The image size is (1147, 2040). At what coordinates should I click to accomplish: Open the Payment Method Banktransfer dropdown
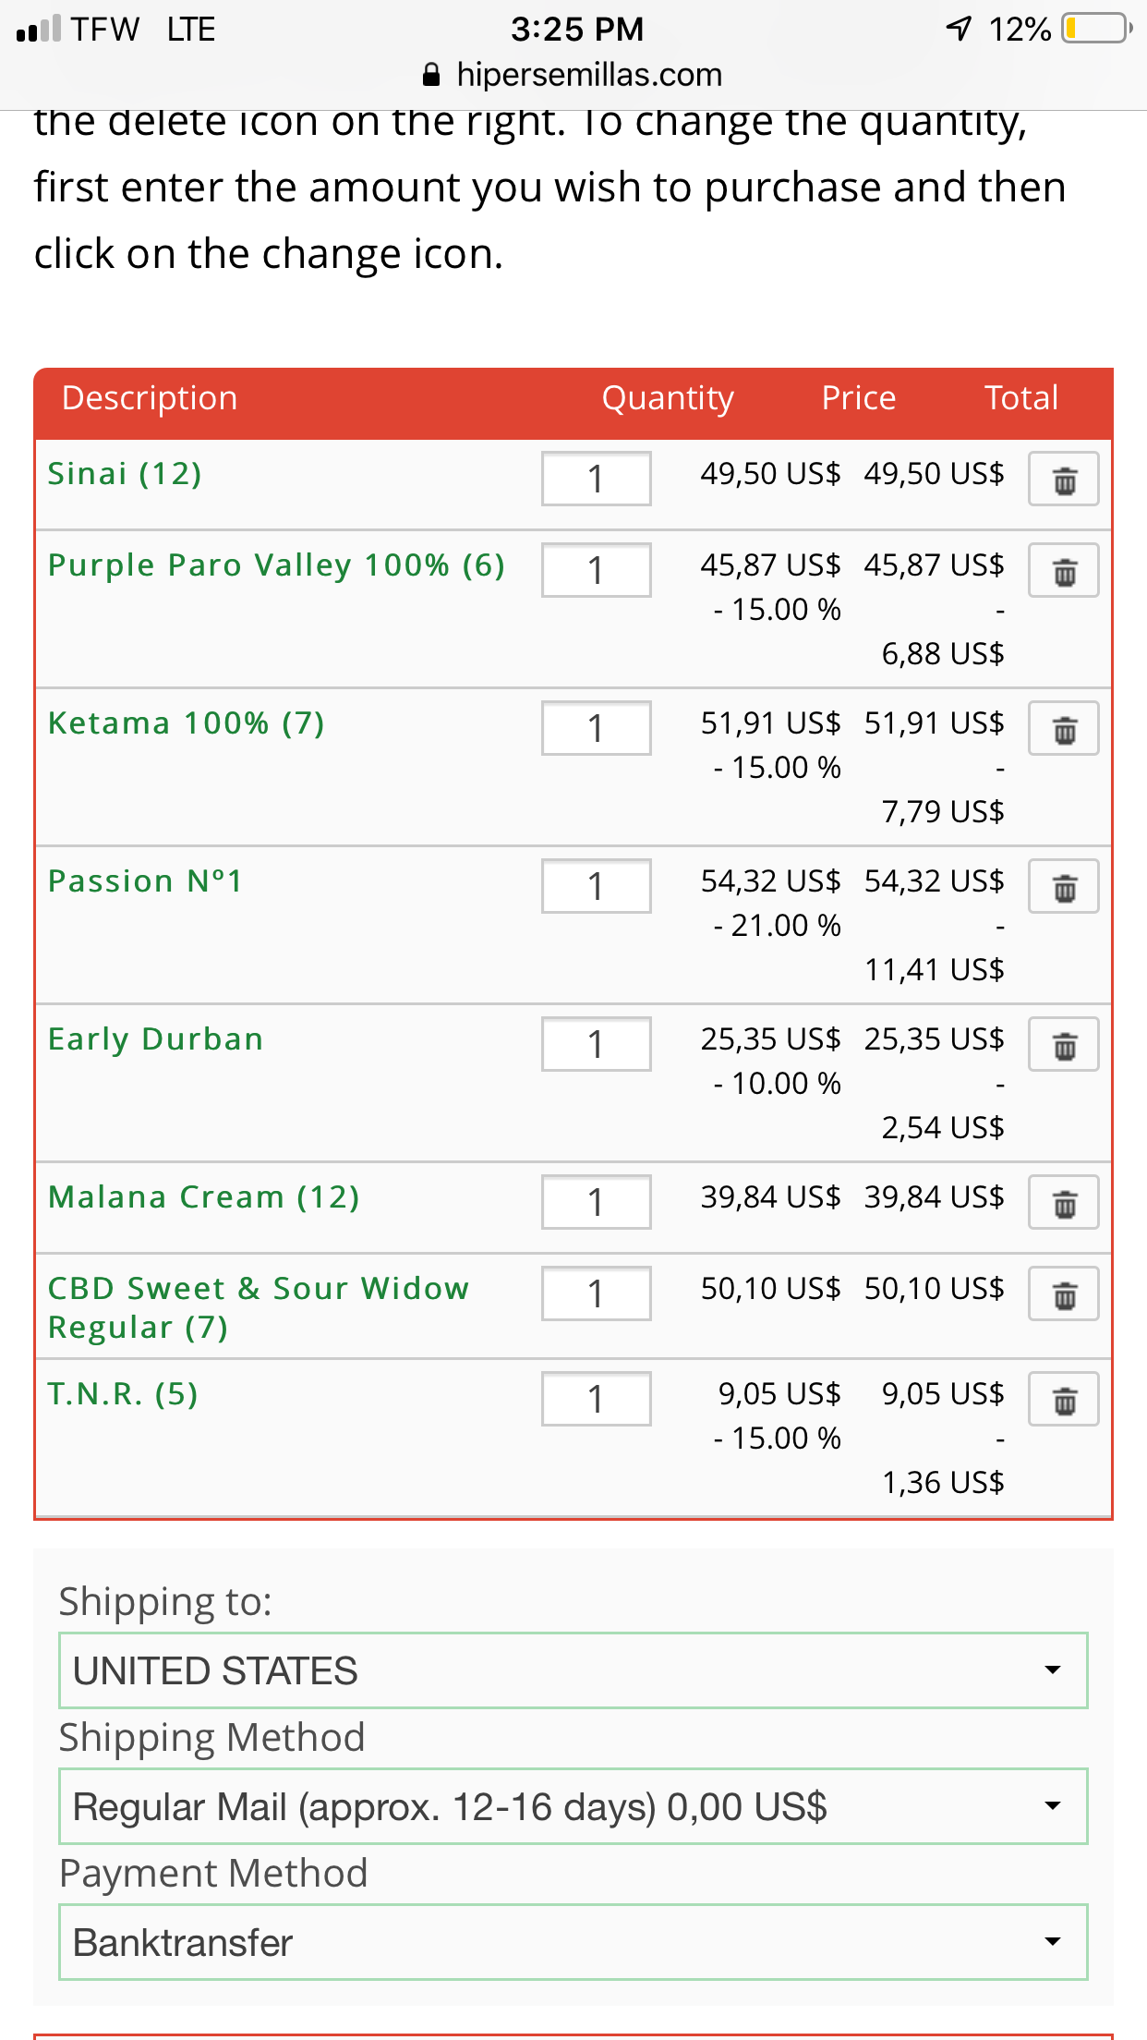573,1942
